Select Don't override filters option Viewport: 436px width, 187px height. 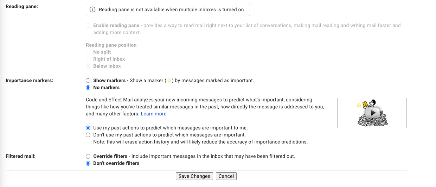pyautogui.click(x=88, y=163)
